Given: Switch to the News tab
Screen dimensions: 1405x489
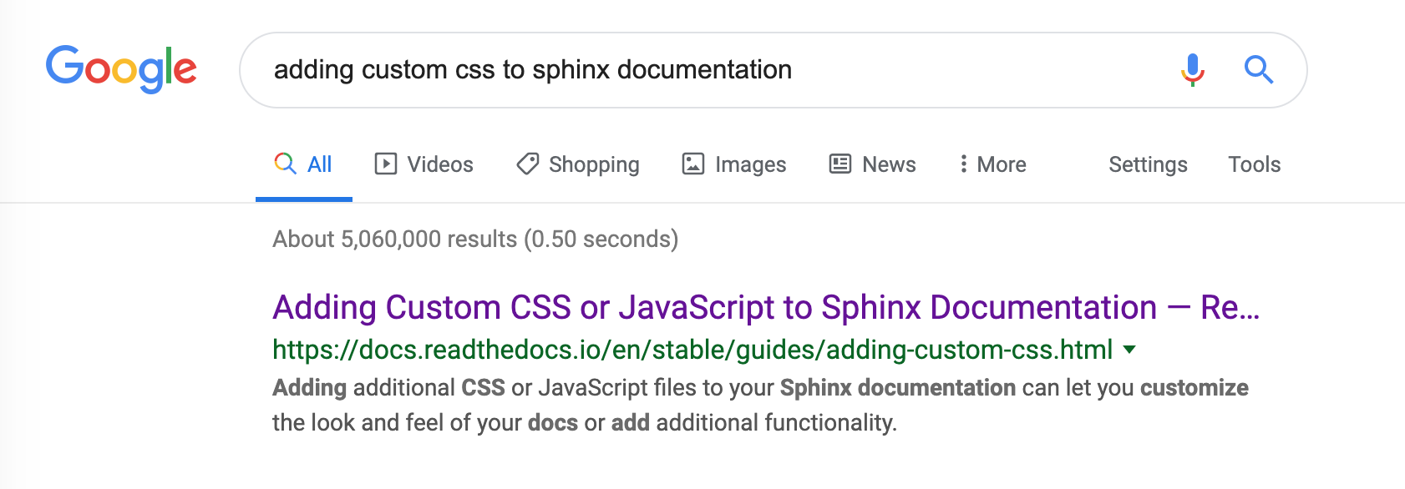Looking at the screenshot, I should (888, 164).
